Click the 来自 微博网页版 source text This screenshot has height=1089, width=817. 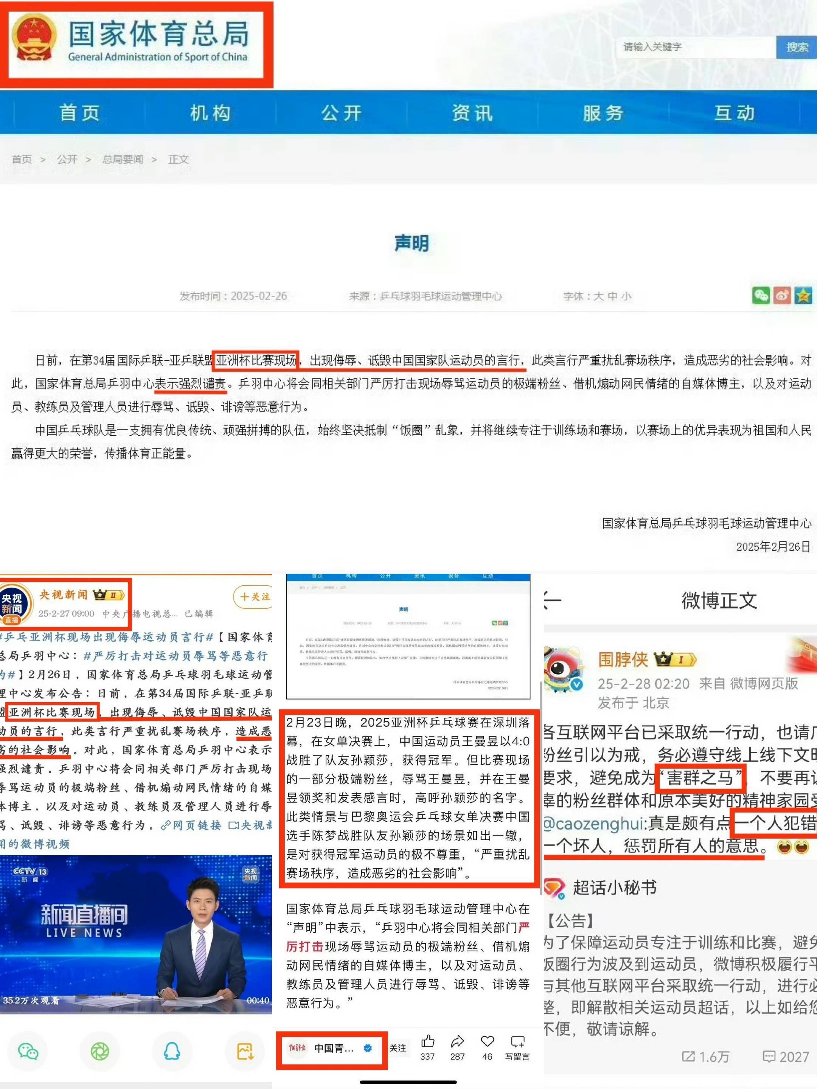coord(749,683)
